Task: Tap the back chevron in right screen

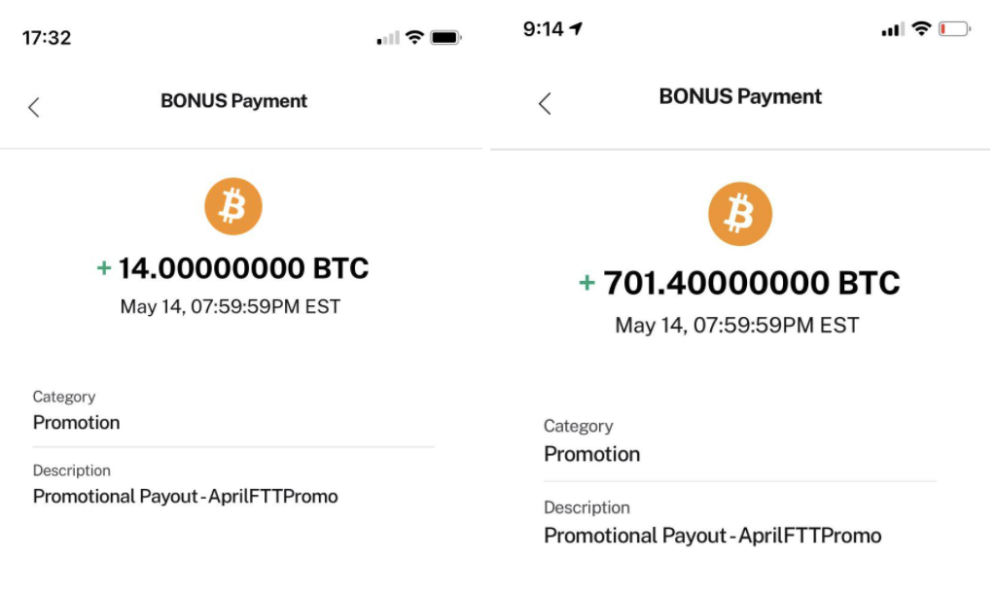Action: point(545,103)
